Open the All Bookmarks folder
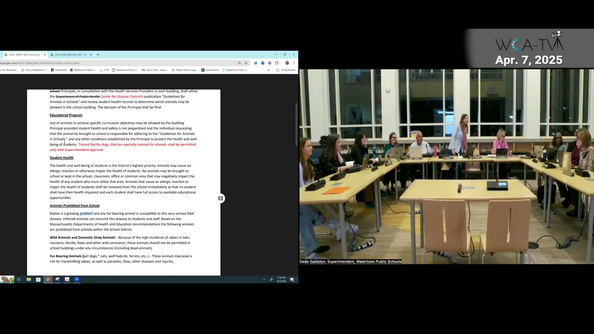 (x=286, y=70)
